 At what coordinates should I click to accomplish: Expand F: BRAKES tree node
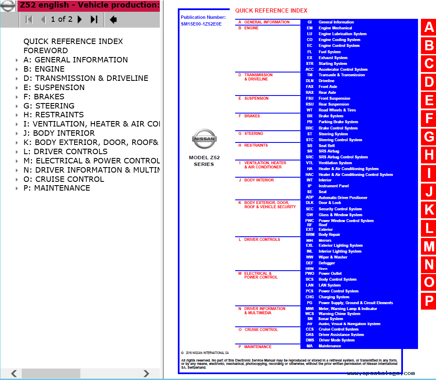(x=17, y=97)
